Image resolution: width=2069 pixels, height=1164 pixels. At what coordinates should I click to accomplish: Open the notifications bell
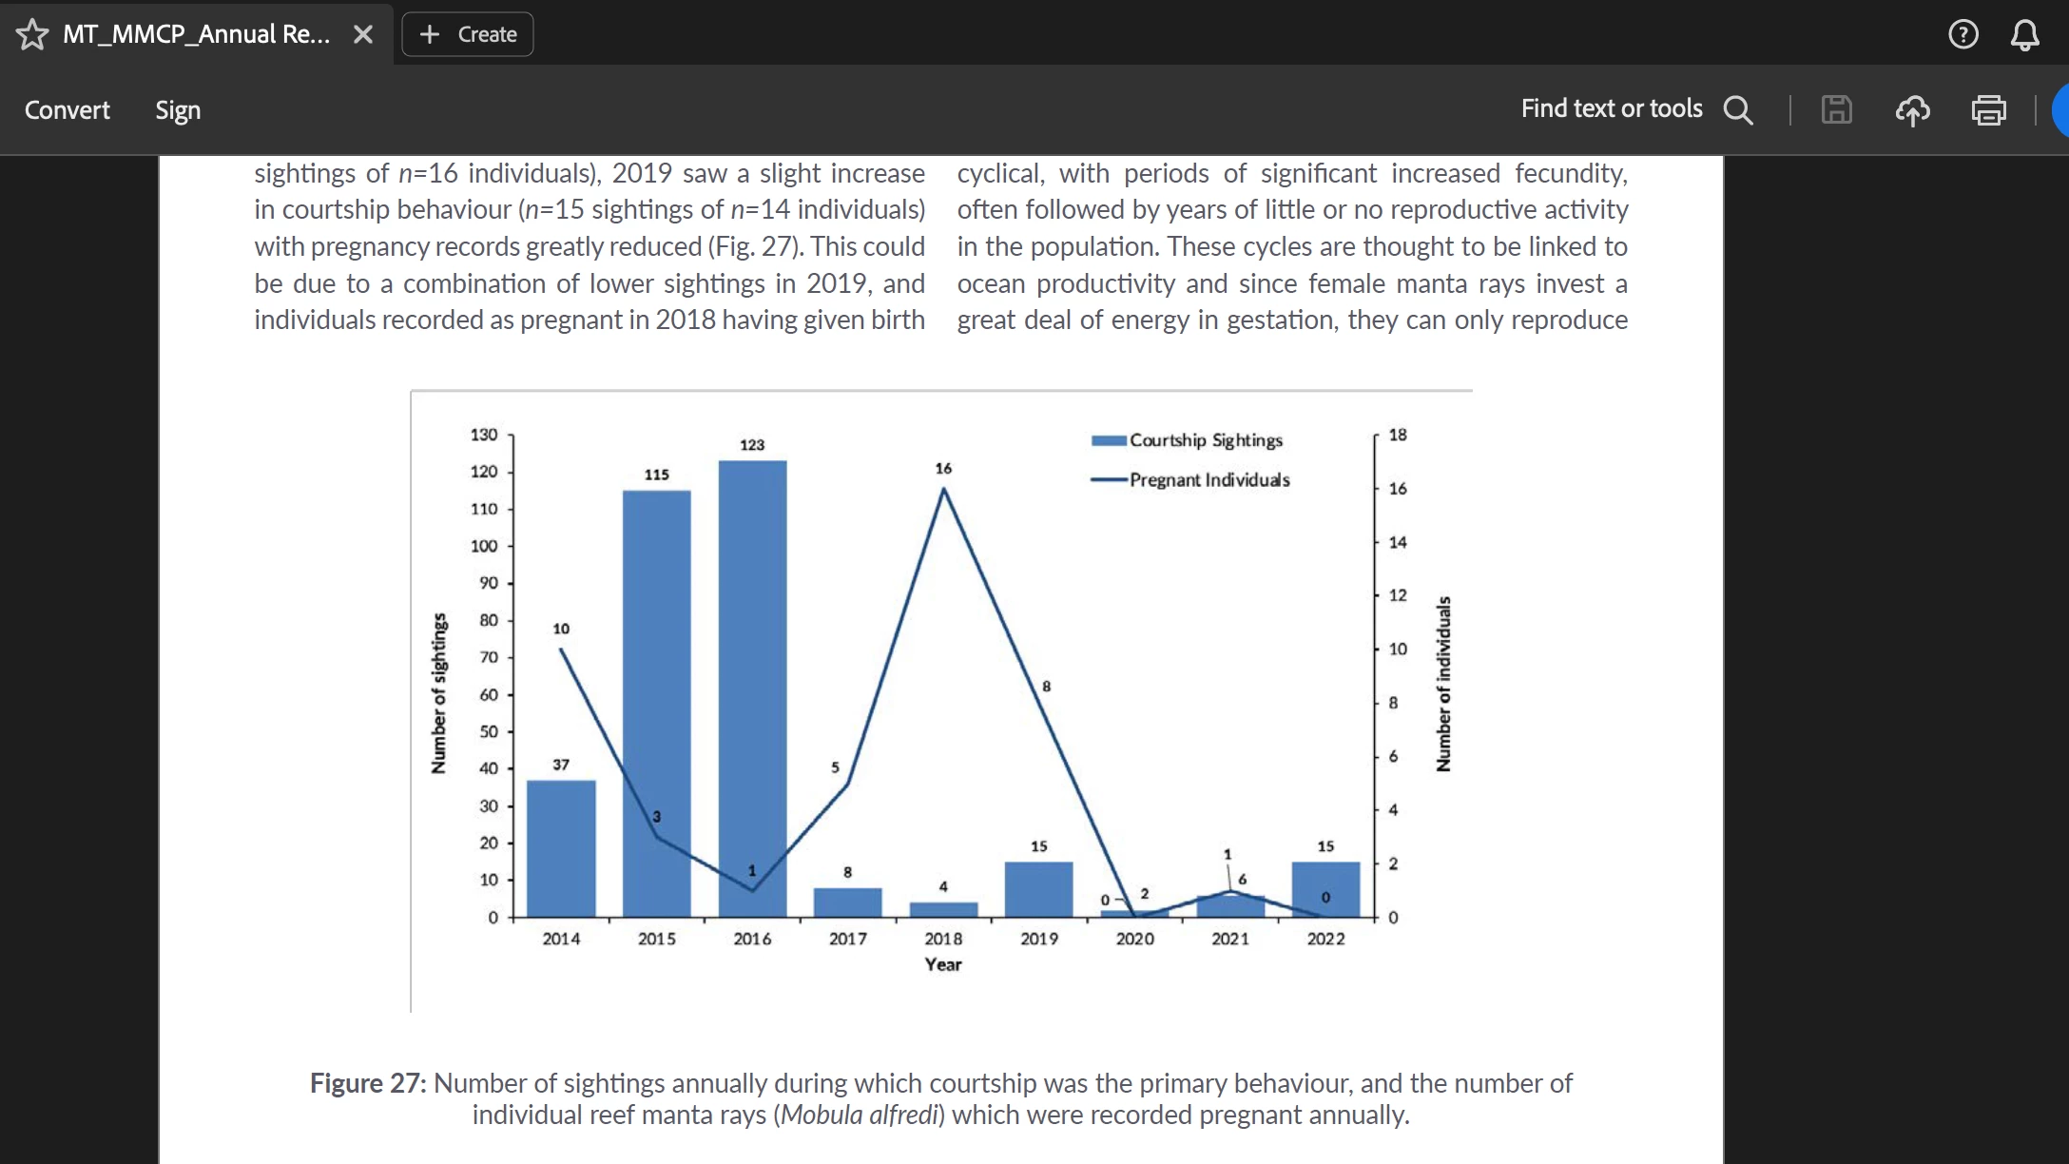coord(2024,34)
